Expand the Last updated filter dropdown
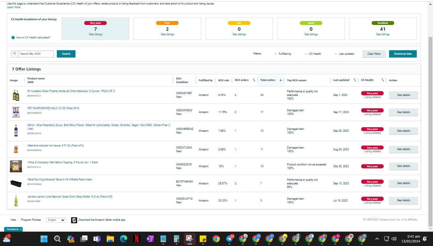This screenshot has height=246, width=433. tap(344, 54)
